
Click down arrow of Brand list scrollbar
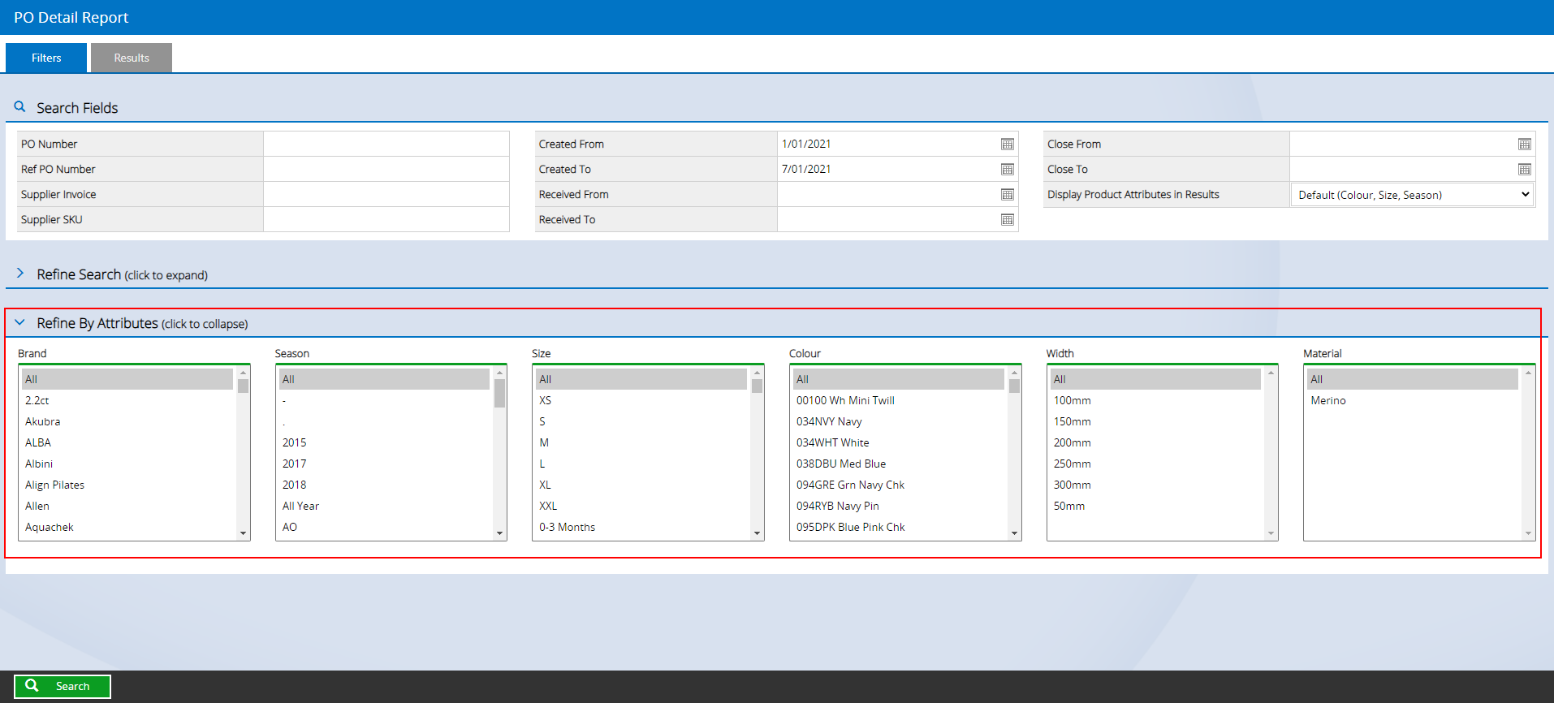(243, 533)
